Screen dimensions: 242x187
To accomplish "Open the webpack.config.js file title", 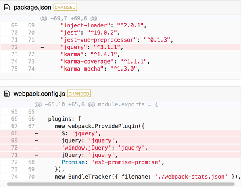I will pyautogui.click(x=39, y=93).
